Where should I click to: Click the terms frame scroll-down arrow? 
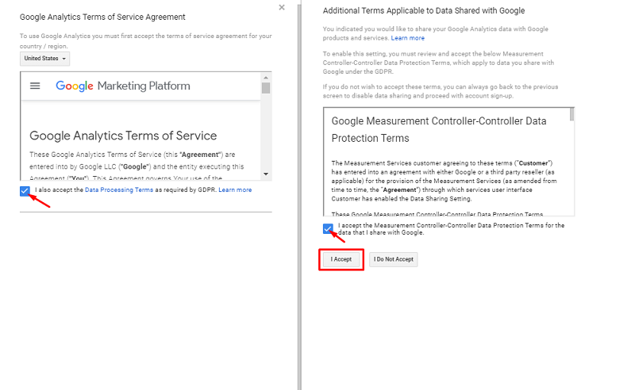click(266, 174)
